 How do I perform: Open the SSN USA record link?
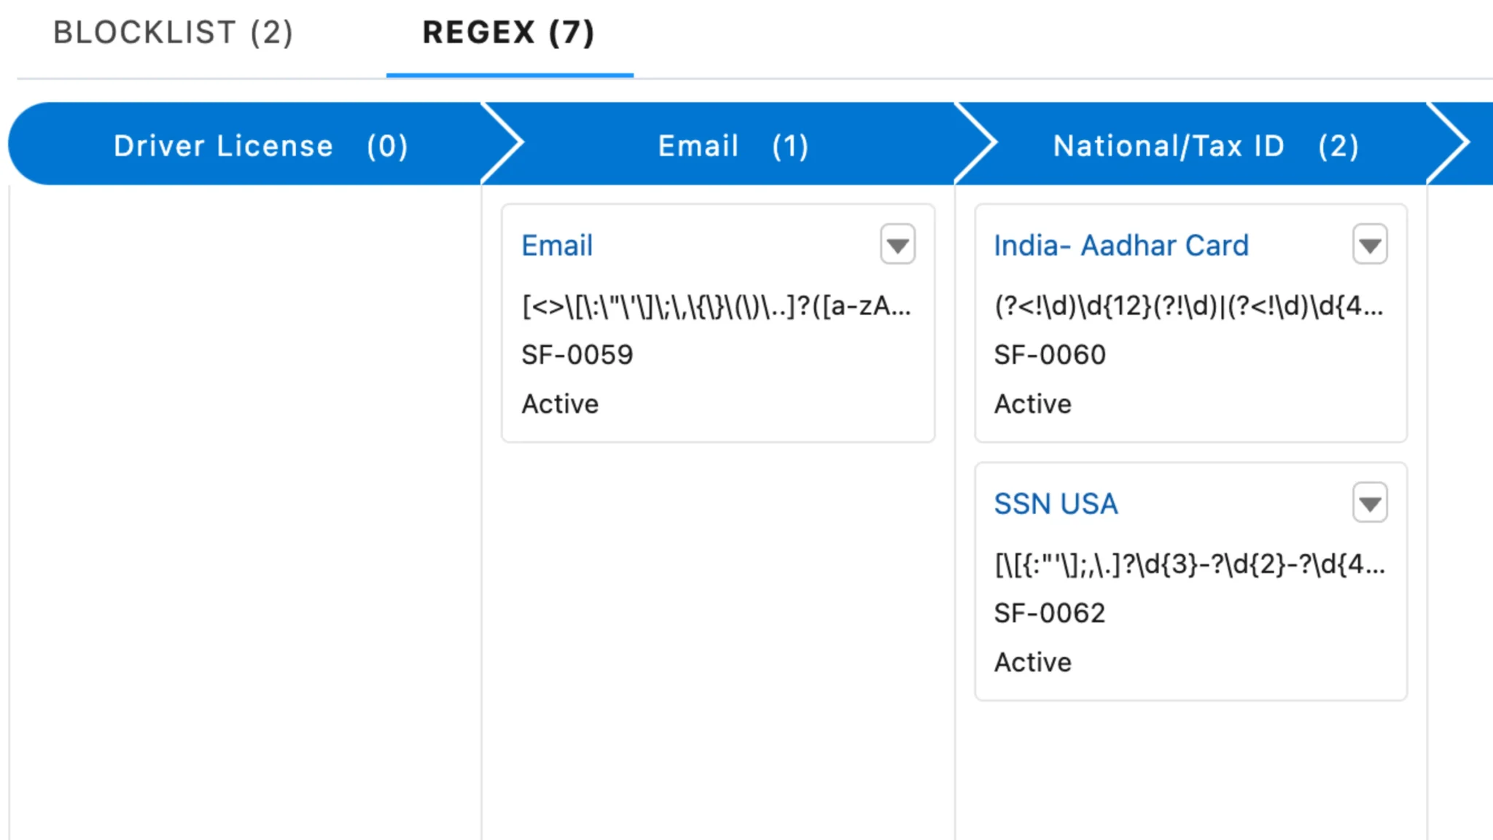1056,504
